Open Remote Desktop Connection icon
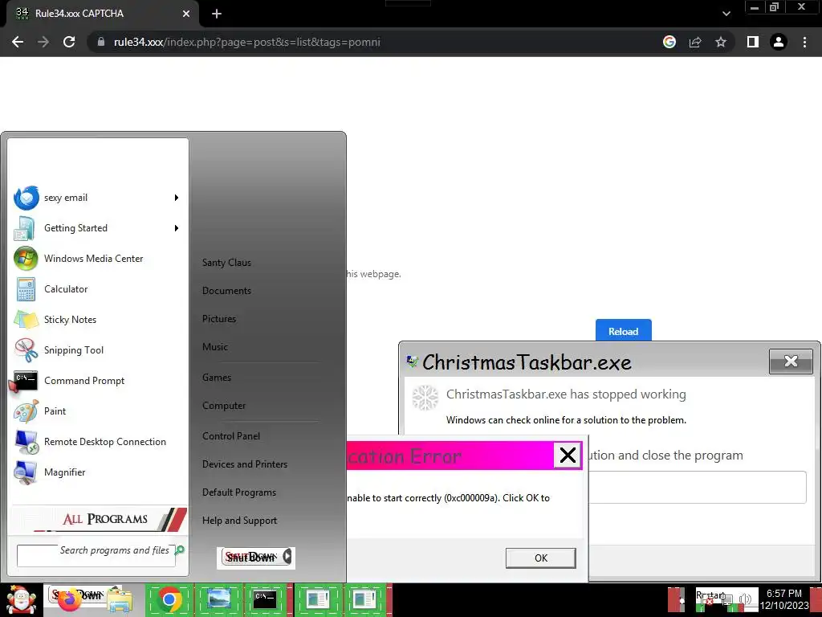The width and height of the screenshot is (822, 617). 26,442
